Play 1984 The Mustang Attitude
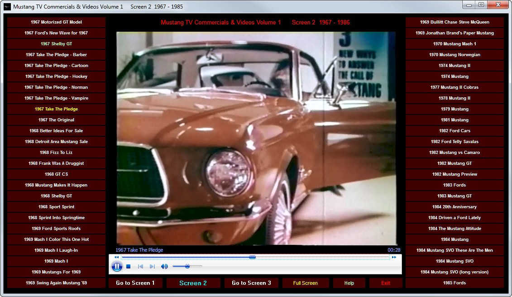This screenshot has height=297, width=512. click(x=455, y=228)
